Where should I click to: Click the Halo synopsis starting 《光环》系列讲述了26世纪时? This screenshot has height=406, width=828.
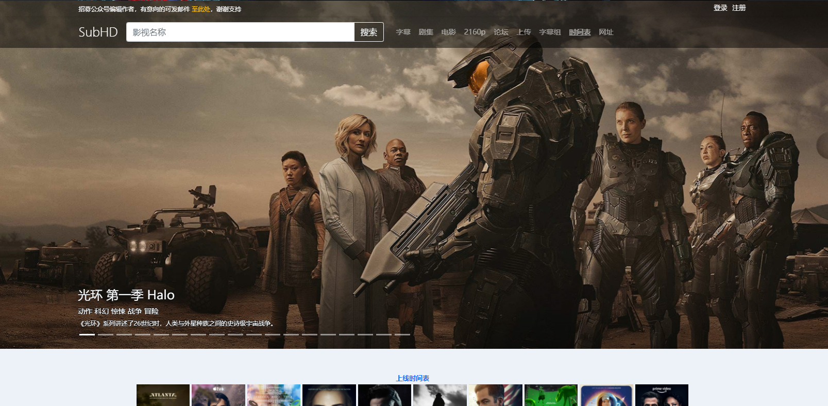point(176,324)
